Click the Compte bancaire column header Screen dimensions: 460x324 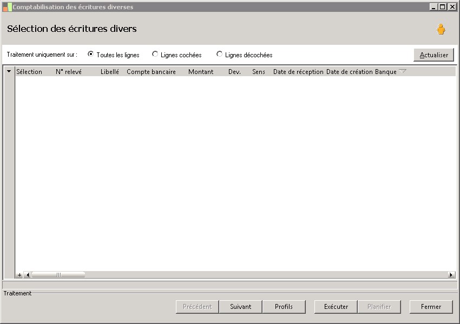(x=151, y=72)
